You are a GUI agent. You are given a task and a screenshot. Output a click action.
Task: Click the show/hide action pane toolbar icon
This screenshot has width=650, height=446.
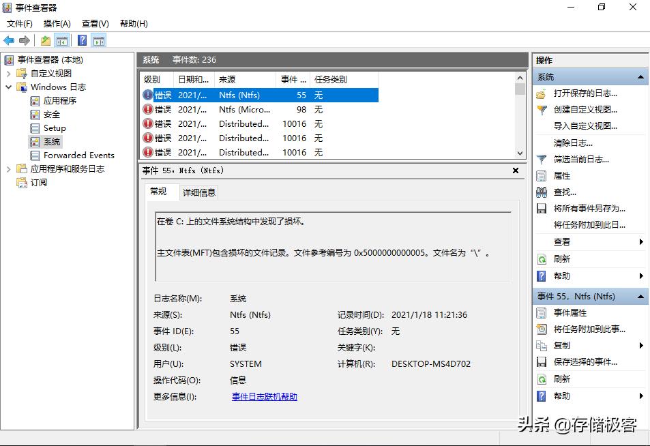coord(98,40)
